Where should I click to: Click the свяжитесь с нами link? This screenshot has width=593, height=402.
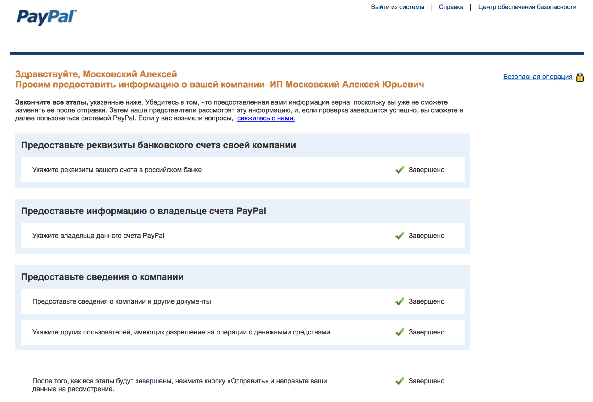tap(266, 118)
